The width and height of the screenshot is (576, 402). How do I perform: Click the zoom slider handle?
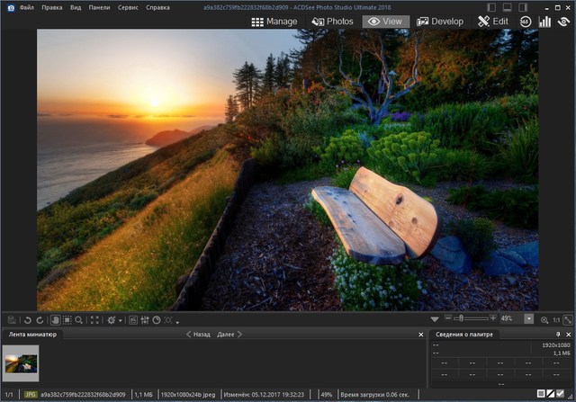(459, 318)
